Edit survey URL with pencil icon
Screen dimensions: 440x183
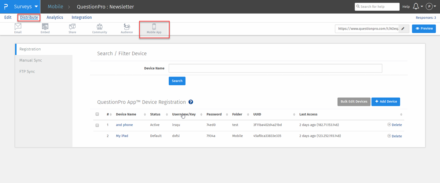pos(403,29)
